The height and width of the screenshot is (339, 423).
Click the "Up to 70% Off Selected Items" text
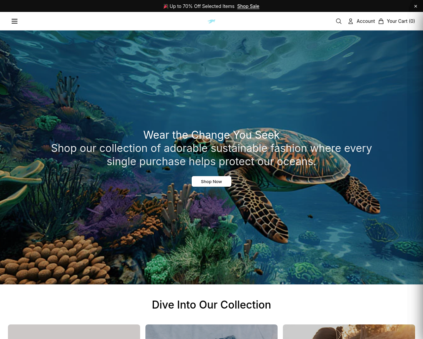(202, 6)
